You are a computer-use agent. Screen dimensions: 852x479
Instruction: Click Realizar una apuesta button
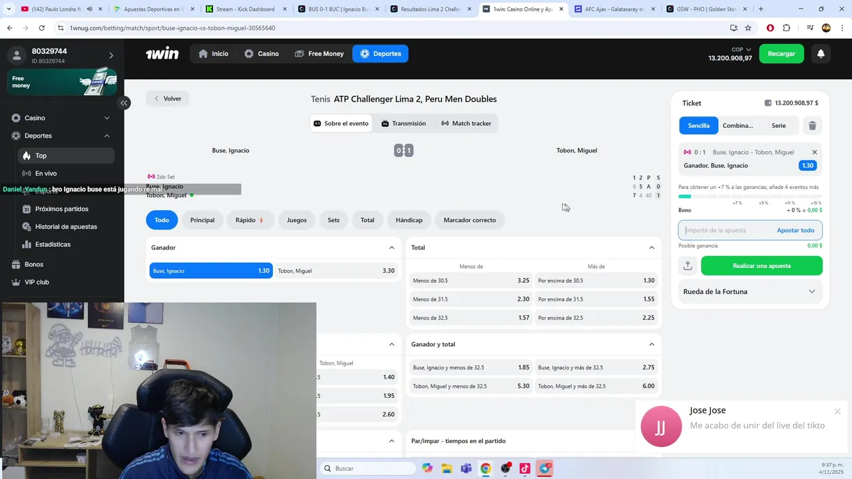coord(761,265)
